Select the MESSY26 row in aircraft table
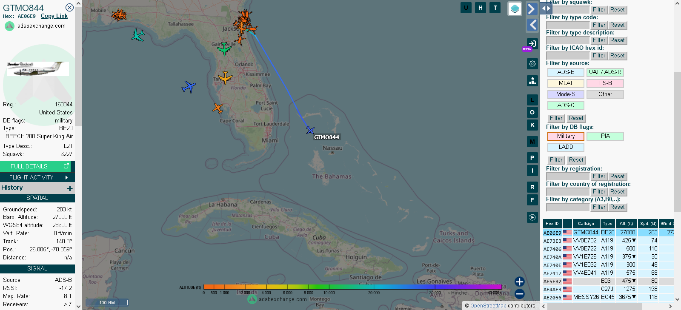681x310 pixels. click(608, 297)
